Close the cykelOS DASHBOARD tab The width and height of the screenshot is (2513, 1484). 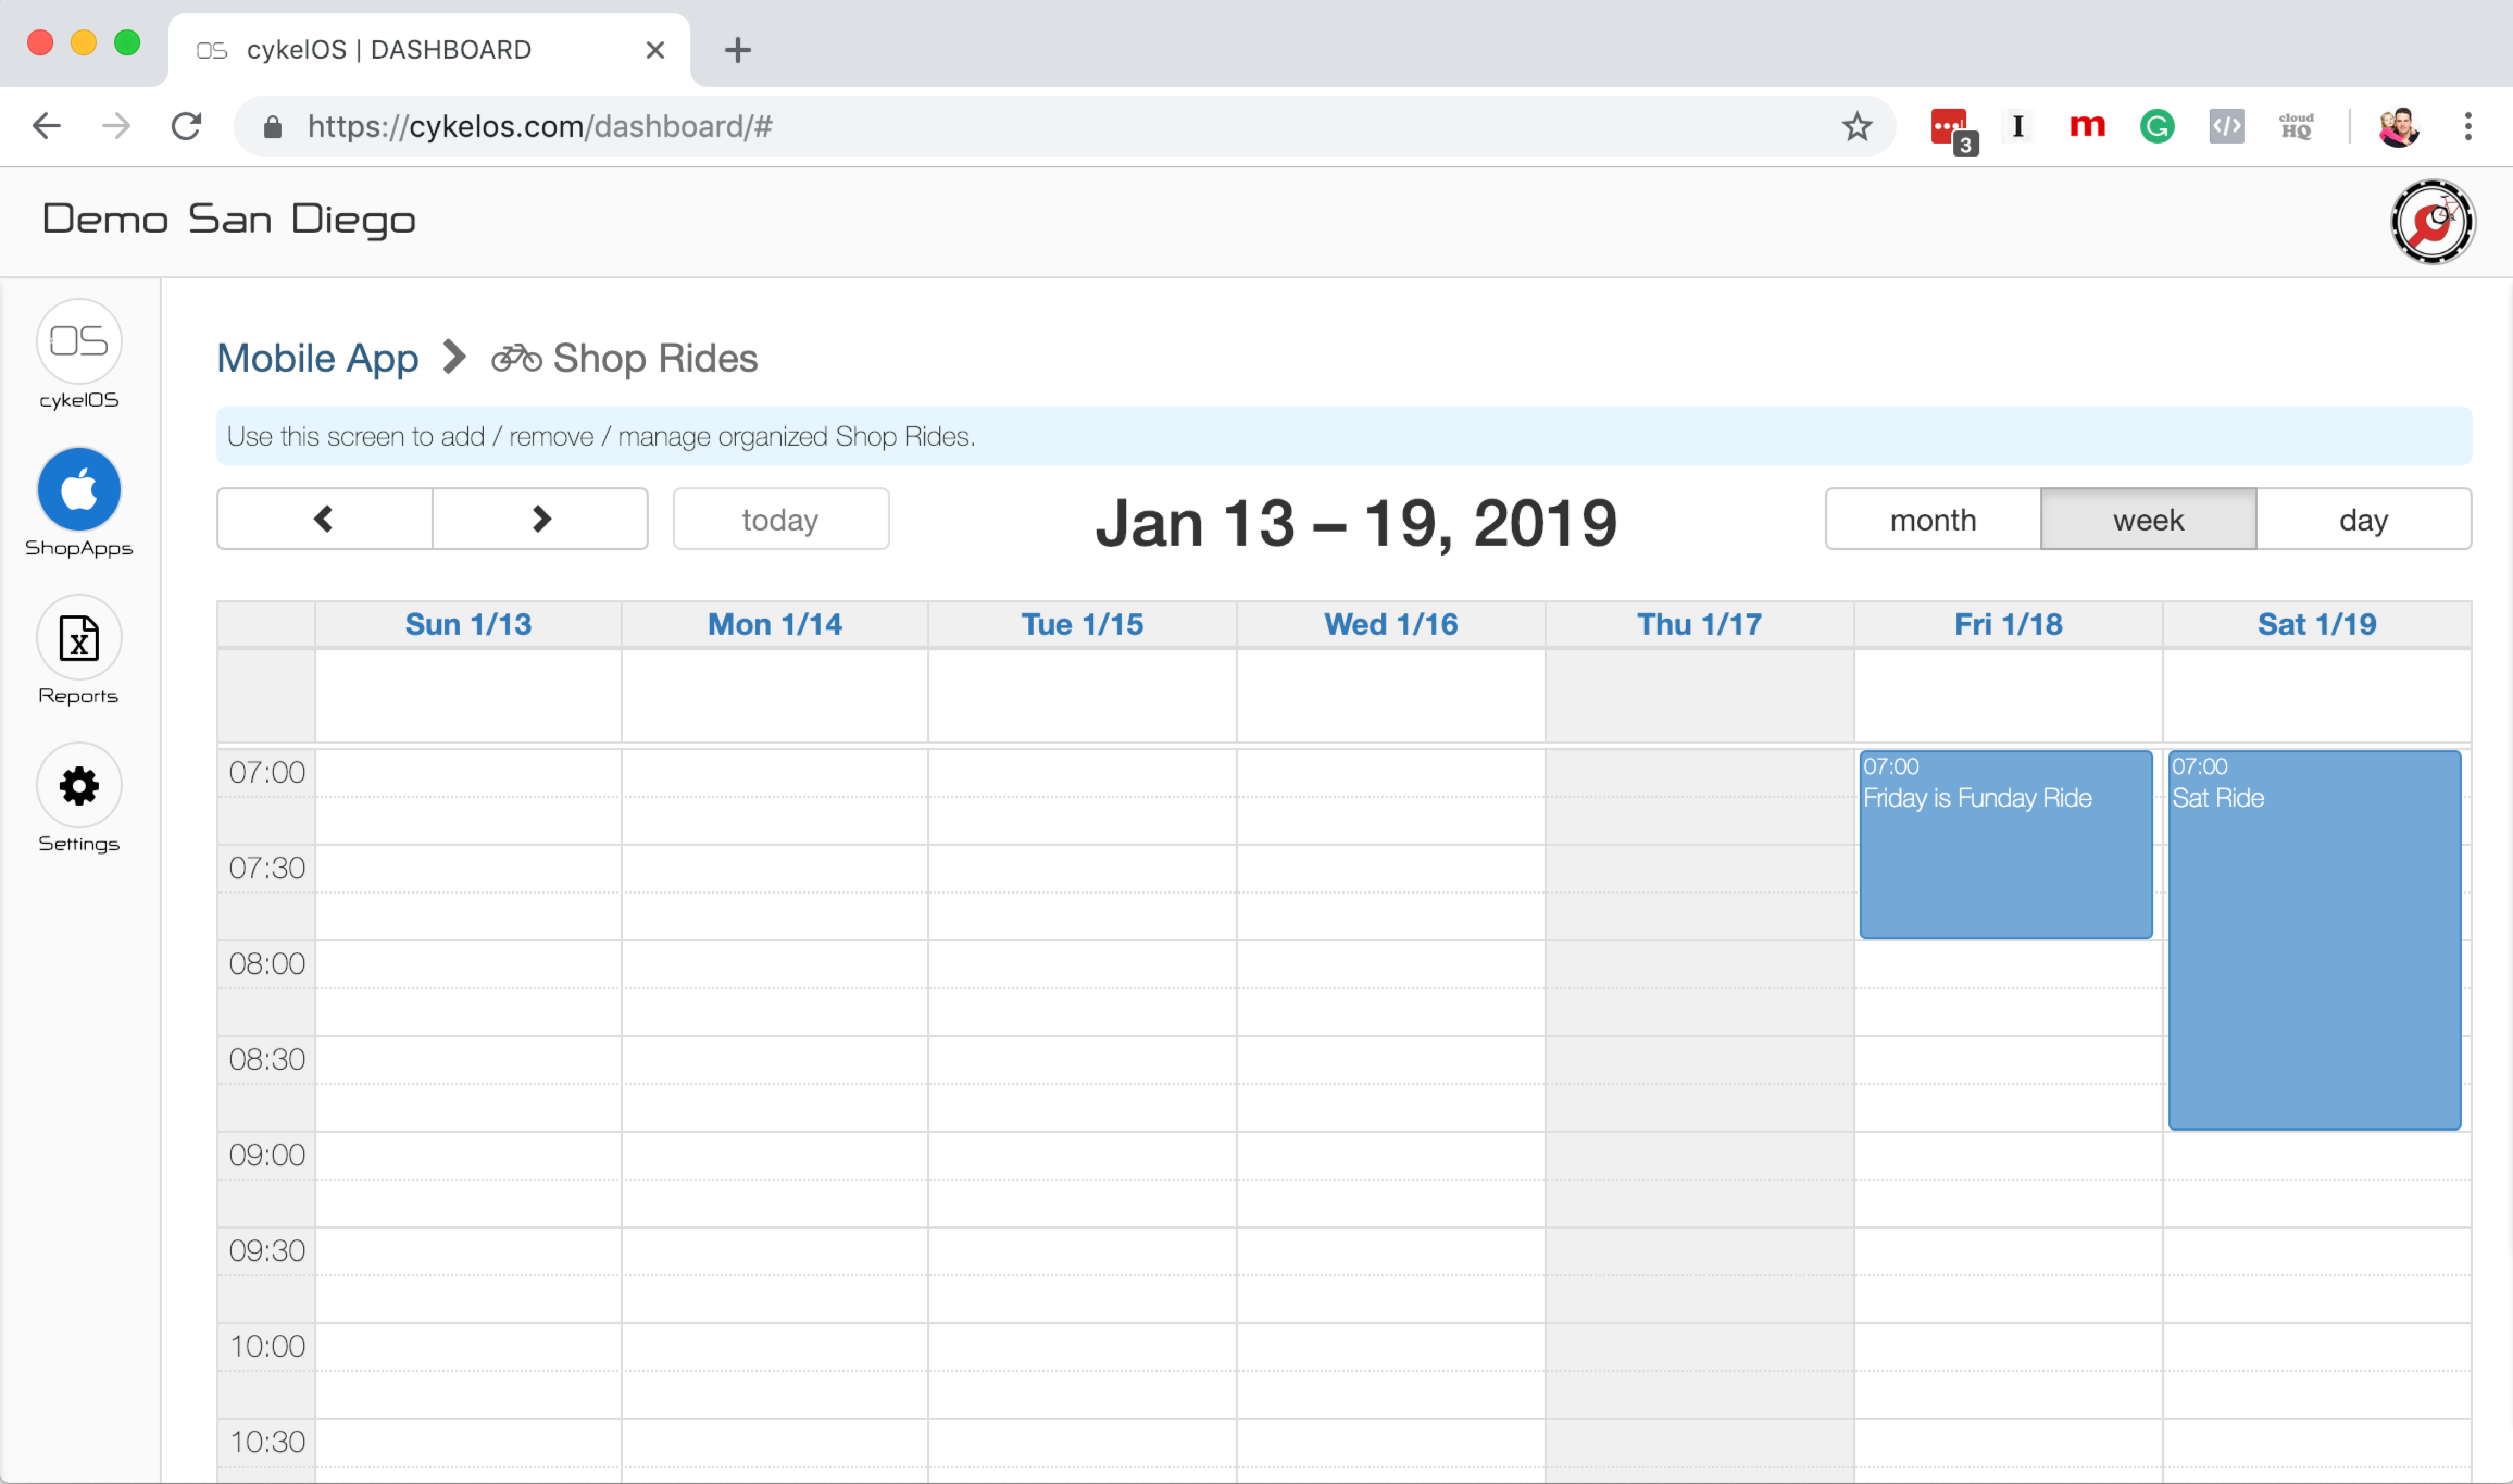click(656, 50)
